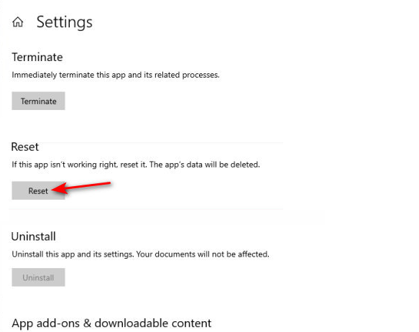Click the Terminate section heading

[x=37, y=57]
